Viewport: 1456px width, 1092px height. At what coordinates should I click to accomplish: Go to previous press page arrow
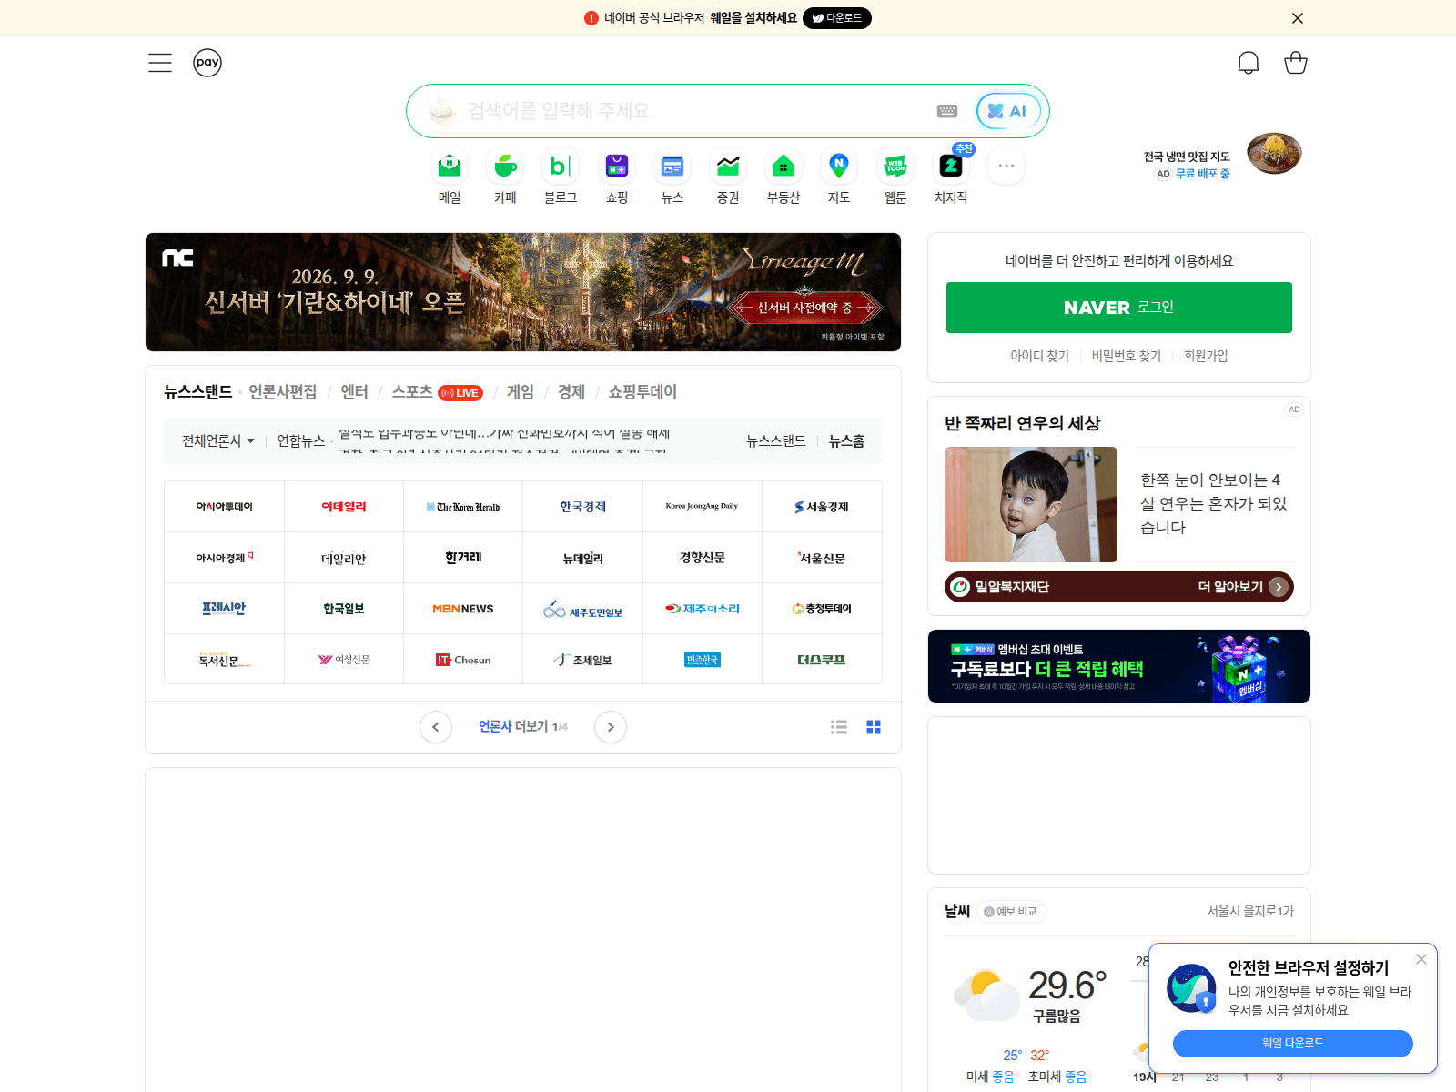(436, 727)
